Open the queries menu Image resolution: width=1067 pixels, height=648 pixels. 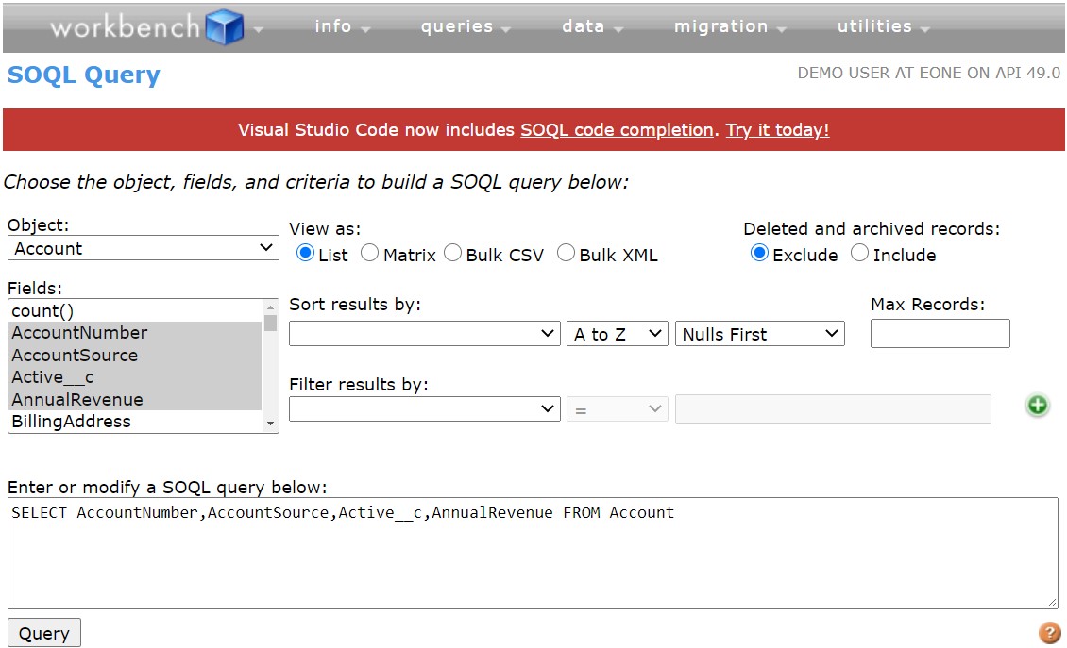pos(466,26)
